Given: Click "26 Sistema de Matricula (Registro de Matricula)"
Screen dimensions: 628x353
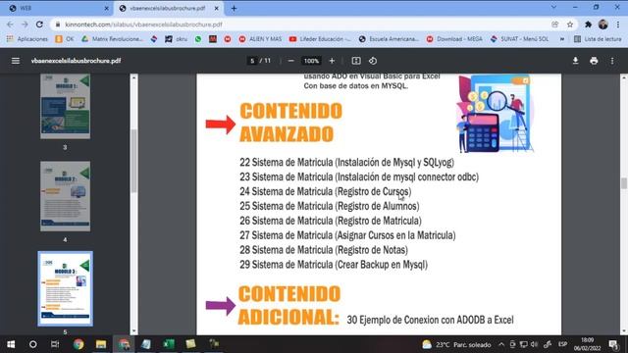Looking at the screenshot, I should point(331,221).
